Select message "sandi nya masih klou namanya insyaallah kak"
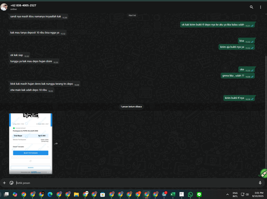This screenshot has height=199, width=267. [38, 17]
